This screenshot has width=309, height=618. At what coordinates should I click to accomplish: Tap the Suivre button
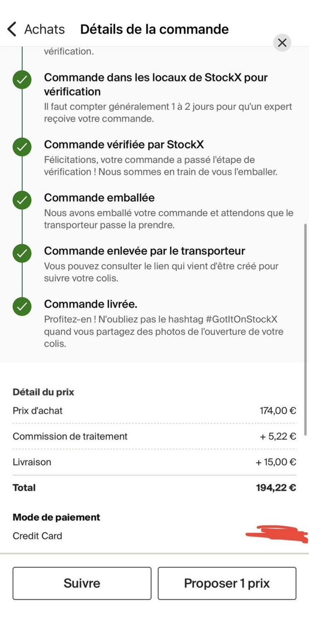pyautogui.click(x=82, y=583)
